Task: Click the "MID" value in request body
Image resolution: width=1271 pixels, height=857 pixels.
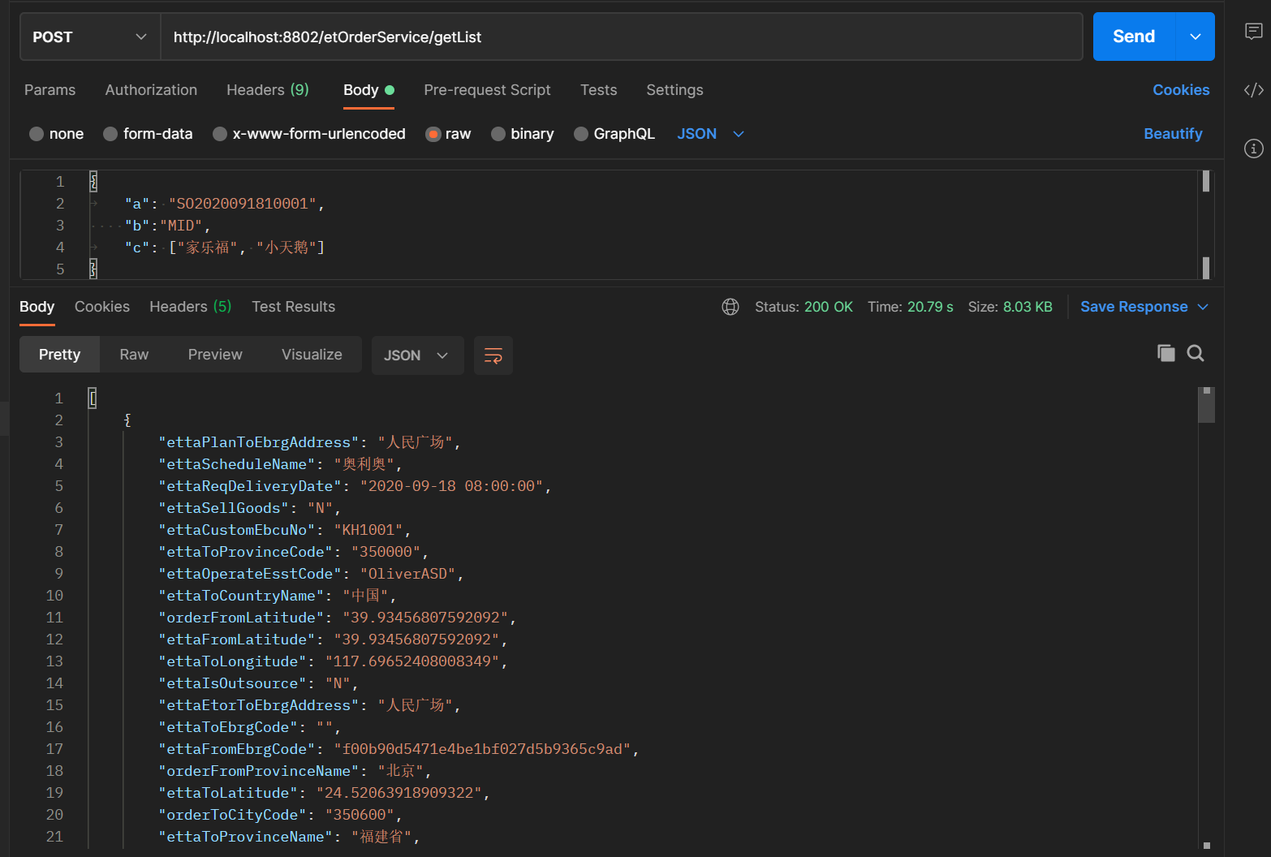Action: [182, 226]
